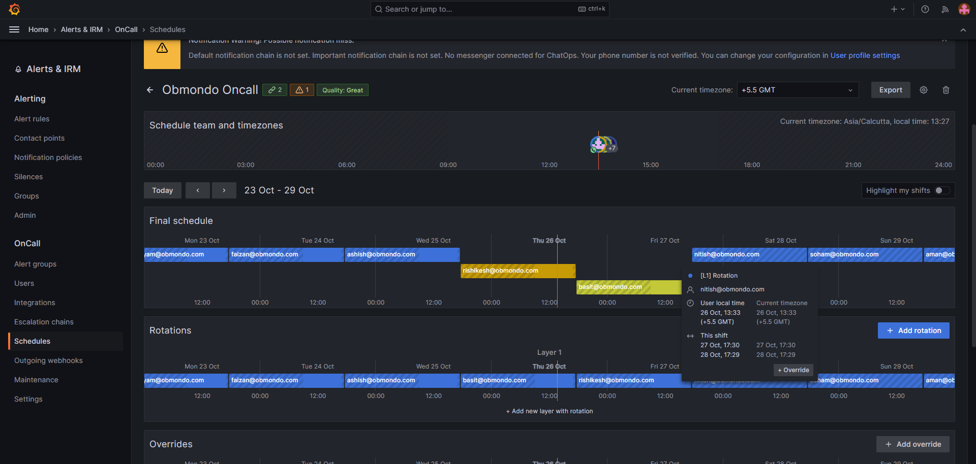Screen dimensions: 976x464
Task: Delete the schedule with trash icon
Action: pyautogui.click(x=946, y=90)
